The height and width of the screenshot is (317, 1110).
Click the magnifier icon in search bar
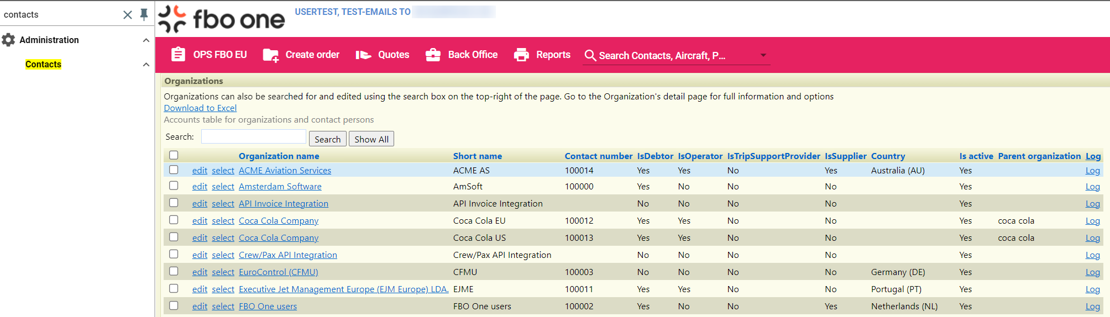point(590,56)
